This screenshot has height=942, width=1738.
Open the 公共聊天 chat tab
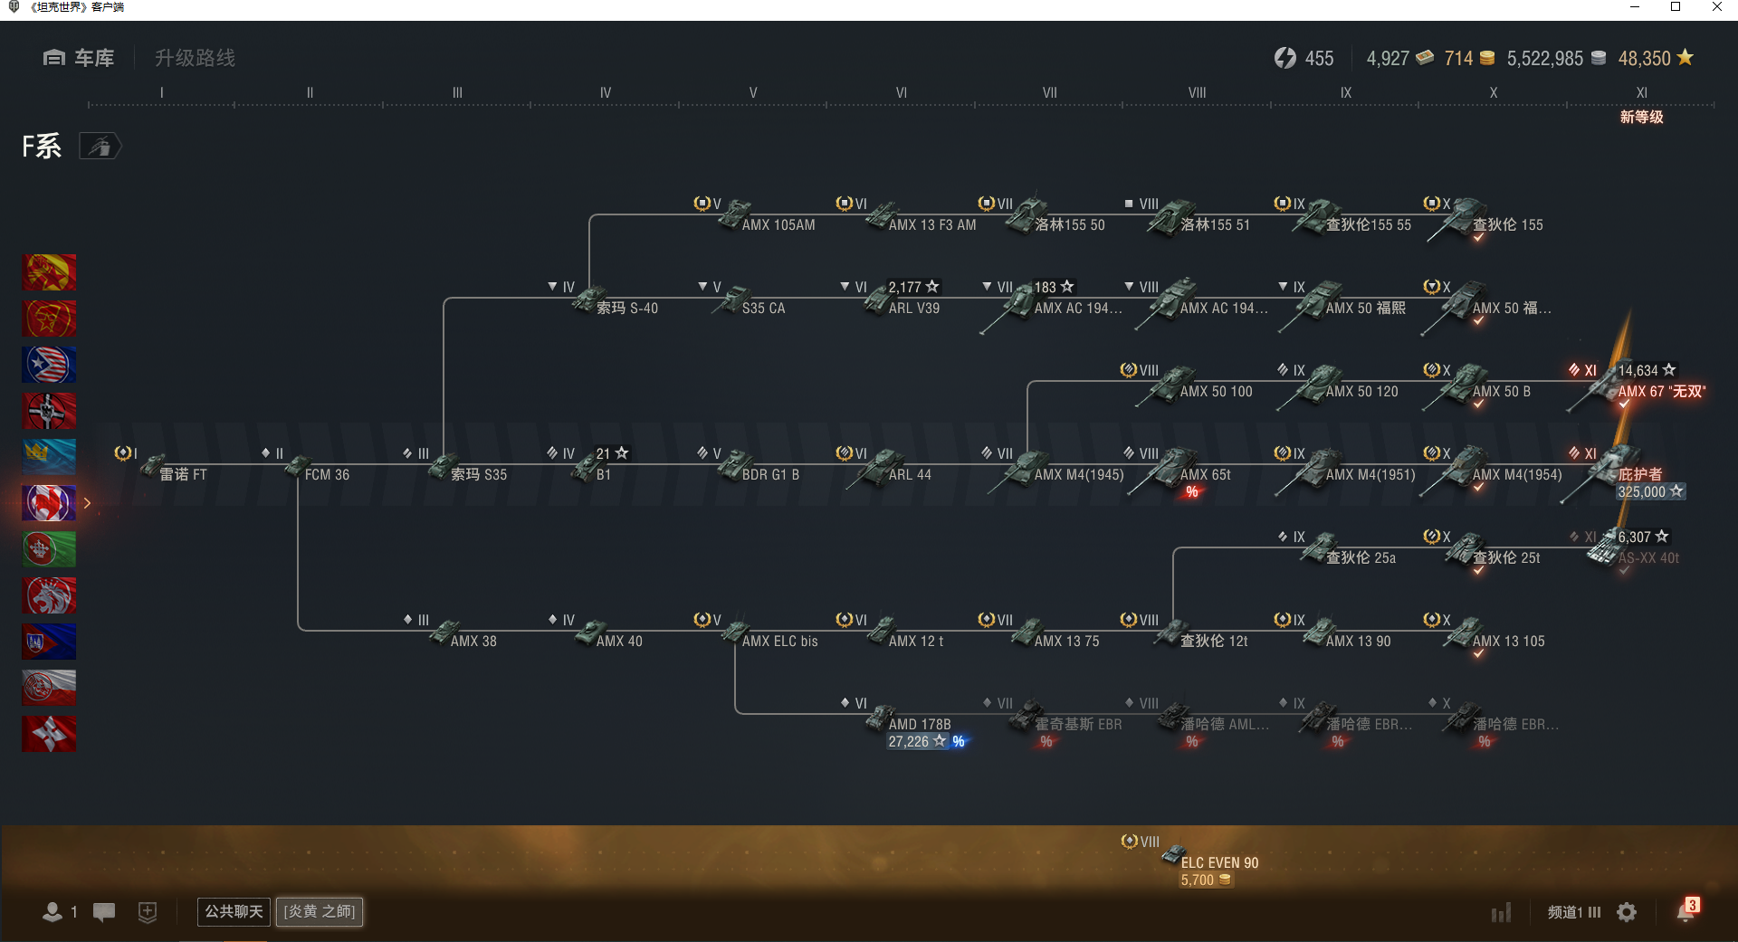click(x=234, y=911)
